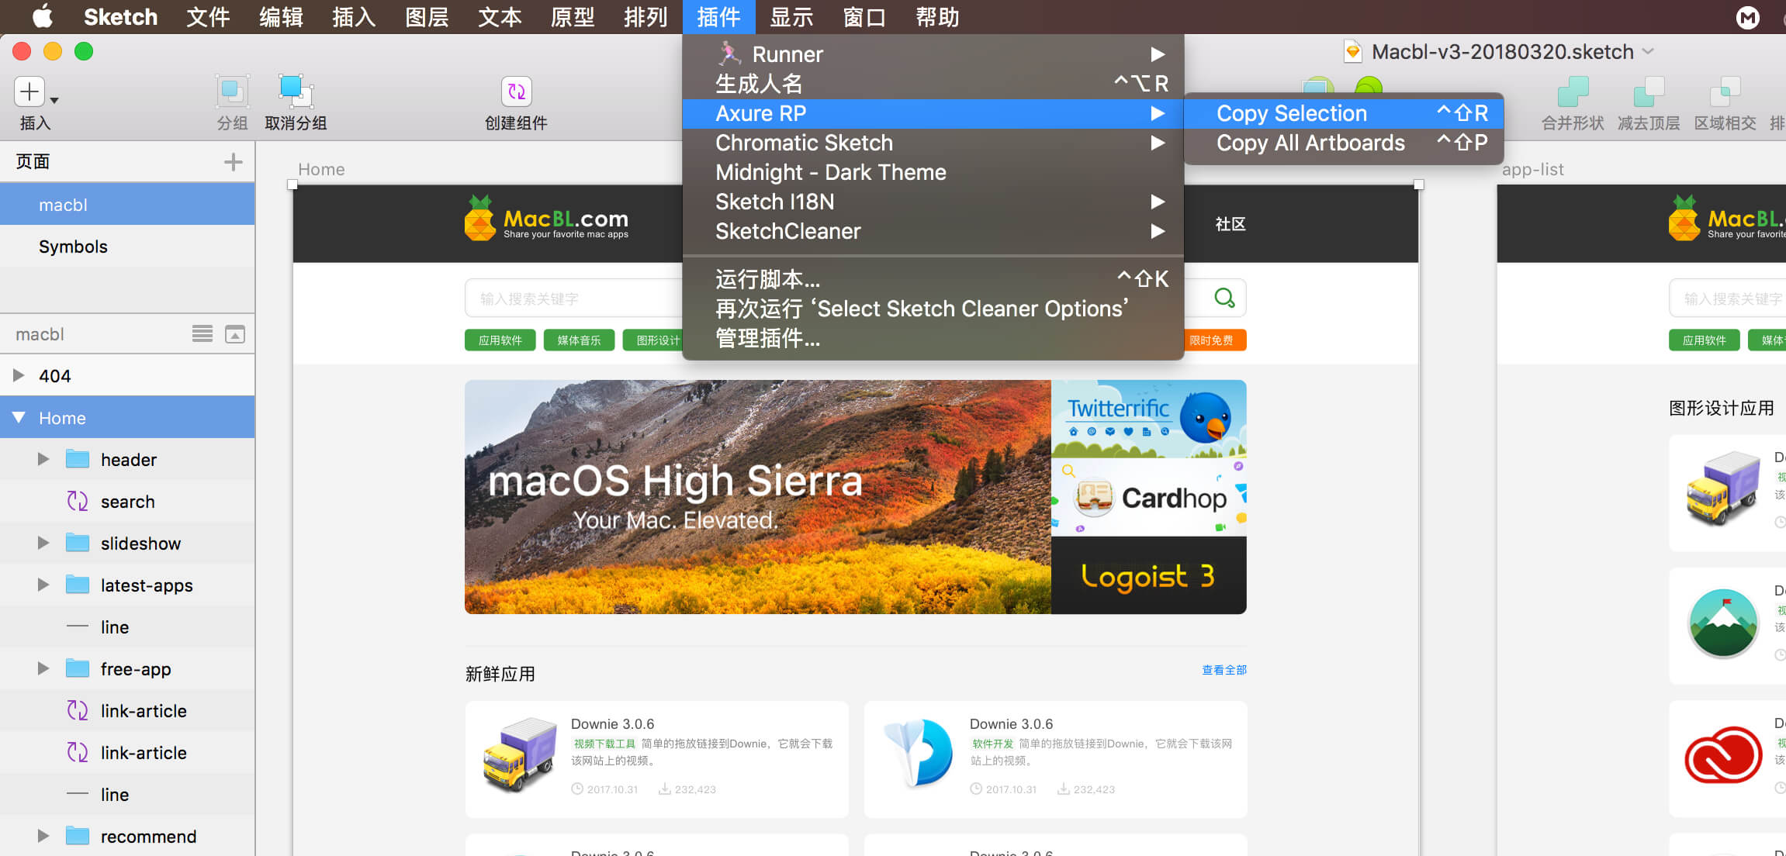The image size is (1786, 856).
Task: Click the Ungroup (取消分组) toolbar icon
Action: (295, 91)
